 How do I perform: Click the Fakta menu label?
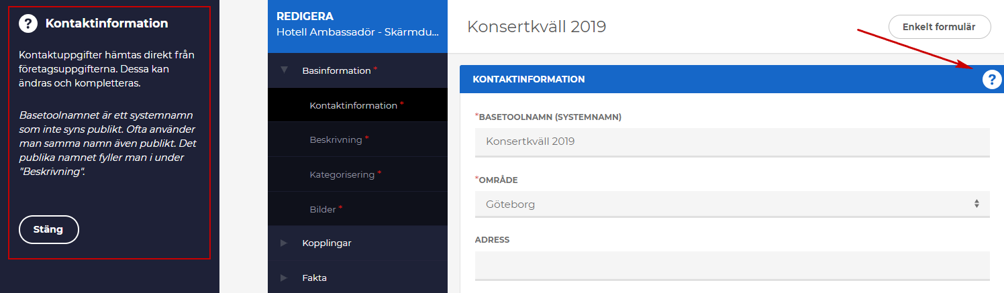tap(314, 278)
